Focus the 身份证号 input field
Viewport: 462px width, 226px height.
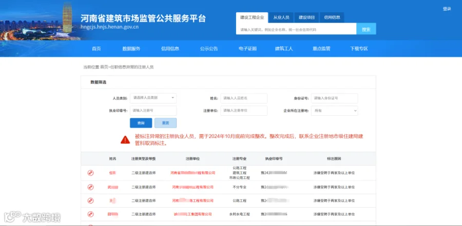[334, 98]
